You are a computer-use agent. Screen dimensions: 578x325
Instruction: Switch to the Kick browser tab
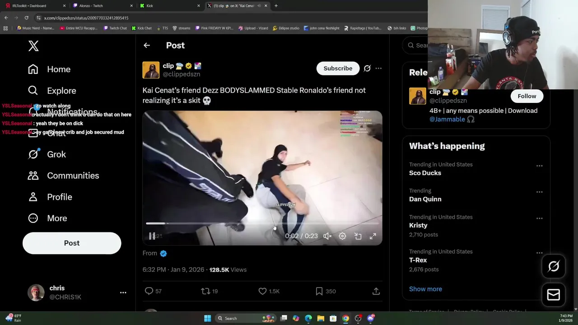(x=170, y=6)
